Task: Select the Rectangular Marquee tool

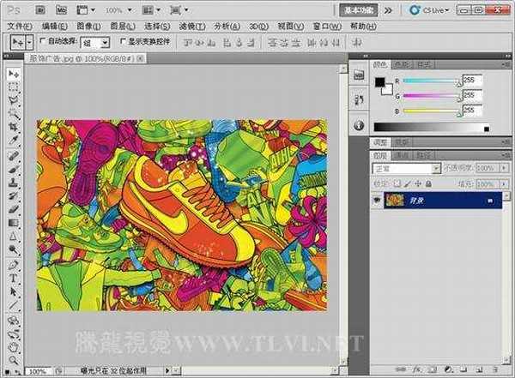Action: pos(14,87)
